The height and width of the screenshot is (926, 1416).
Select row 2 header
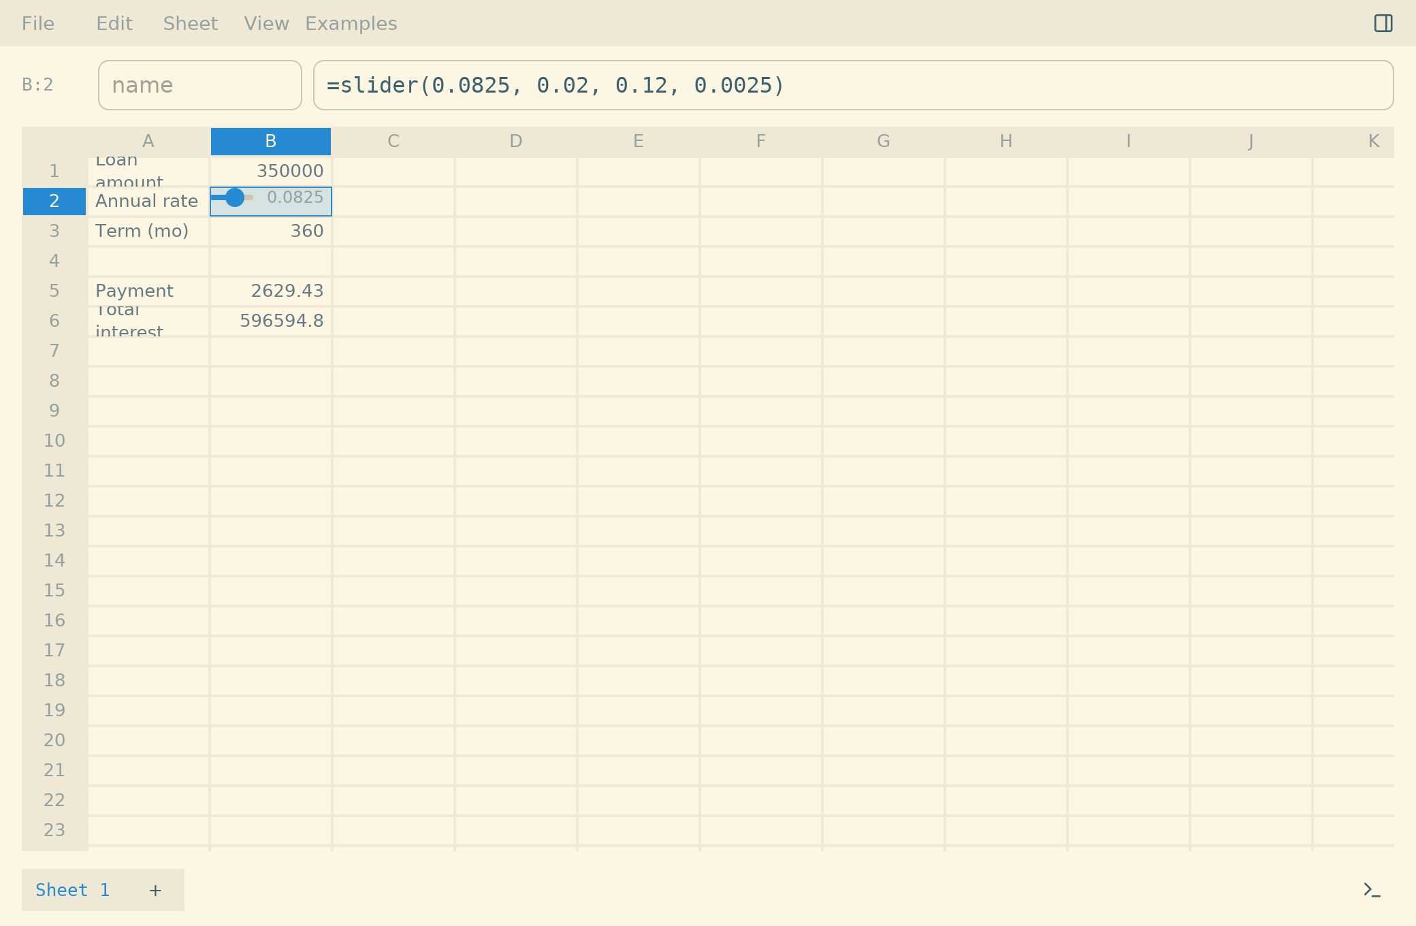(54, 202)
